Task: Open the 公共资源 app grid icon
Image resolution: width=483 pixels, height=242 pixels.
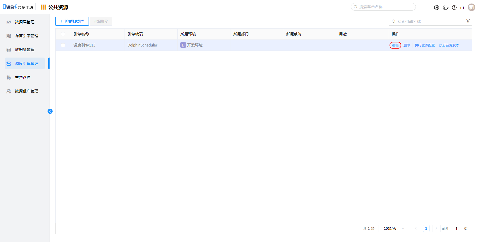Action: (x=44, y=7)
